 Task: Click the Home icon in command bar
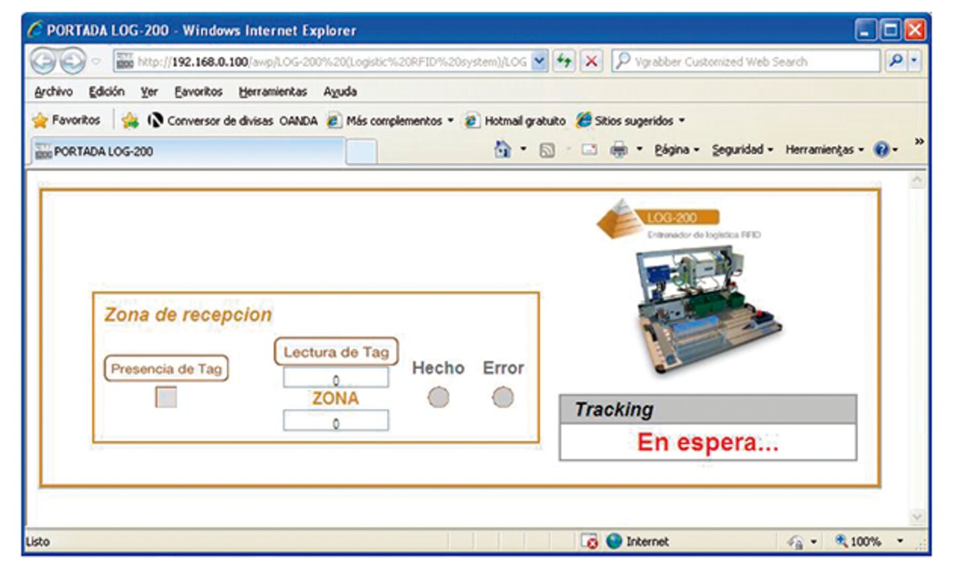[503, 149]
